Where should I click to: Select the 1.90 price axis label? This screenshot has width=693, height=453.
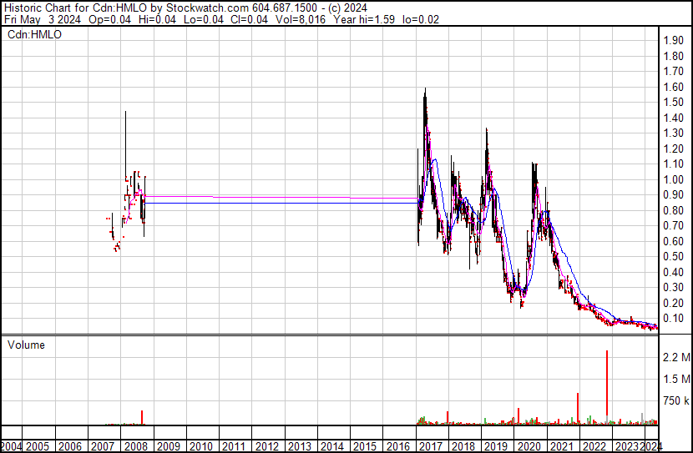pos(674,41)
